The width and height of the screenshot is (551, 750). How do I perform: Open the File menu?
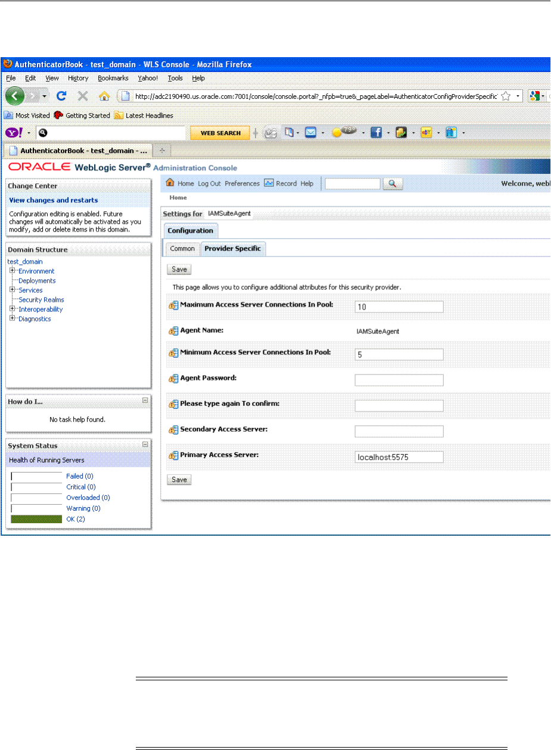[x=12, y=78]
